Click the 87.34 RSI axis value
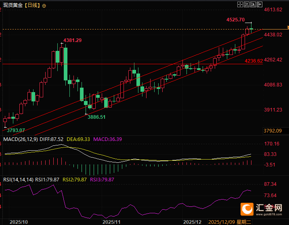Screen dimensions: 289x225 point(270,184)
